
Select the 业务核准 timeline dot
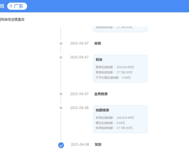[61, 94]
